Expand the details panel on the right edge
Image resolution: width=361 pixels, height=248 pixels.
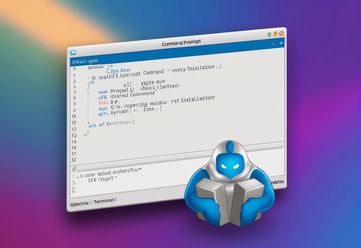(279, 182)
